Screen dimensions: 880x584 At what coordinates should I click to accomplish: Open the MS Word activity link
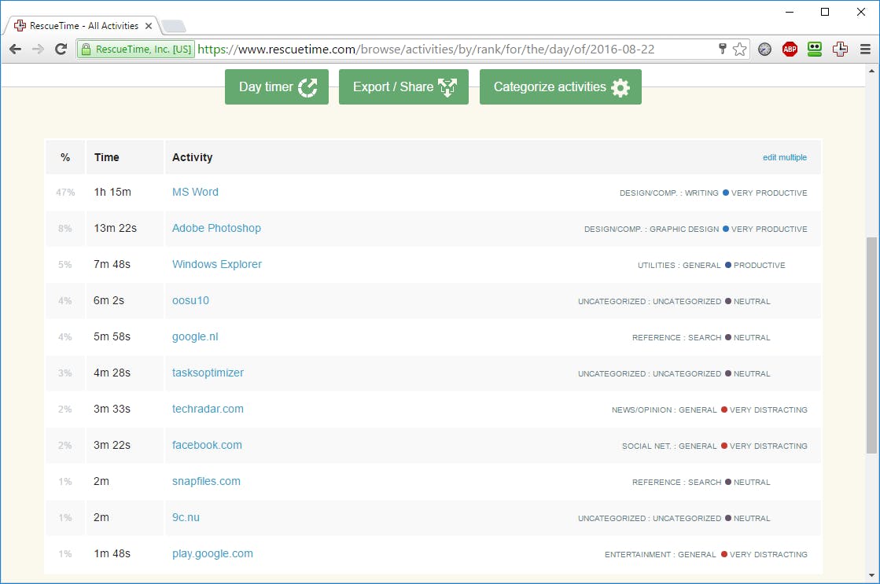195,192
